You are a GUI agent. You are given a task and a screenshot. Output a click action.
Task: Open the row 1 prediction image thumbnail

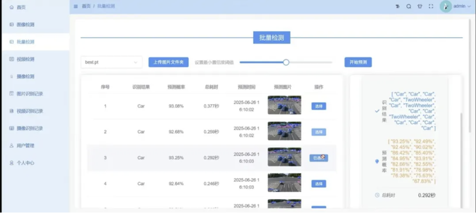tap(284, 105)
